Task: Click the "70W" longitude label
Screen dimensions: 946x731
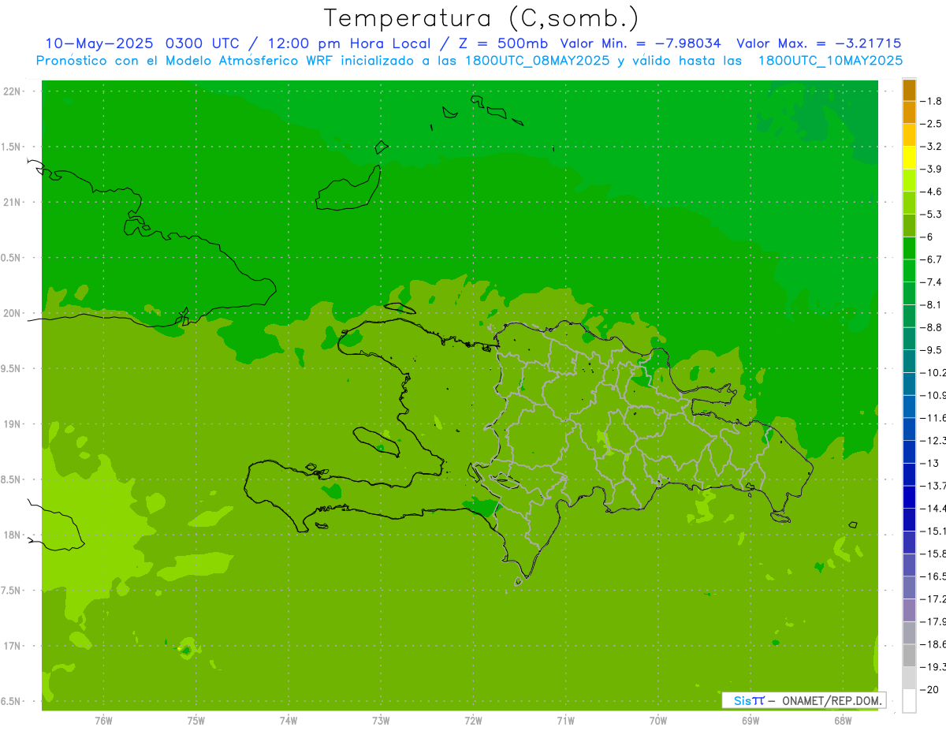Action: click(657, 721)
